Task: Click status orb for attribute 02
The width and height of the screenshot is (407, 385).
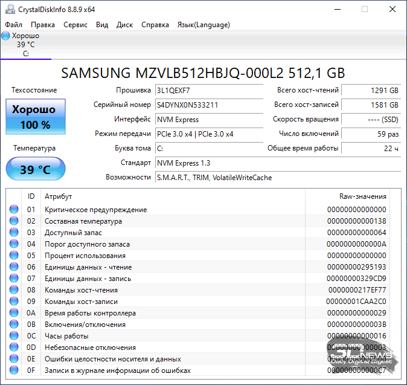Action: click(14, 221)
